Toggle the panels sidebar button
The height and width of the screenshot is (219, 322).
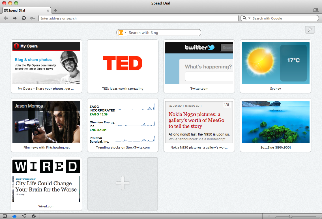tap(5, 216)
